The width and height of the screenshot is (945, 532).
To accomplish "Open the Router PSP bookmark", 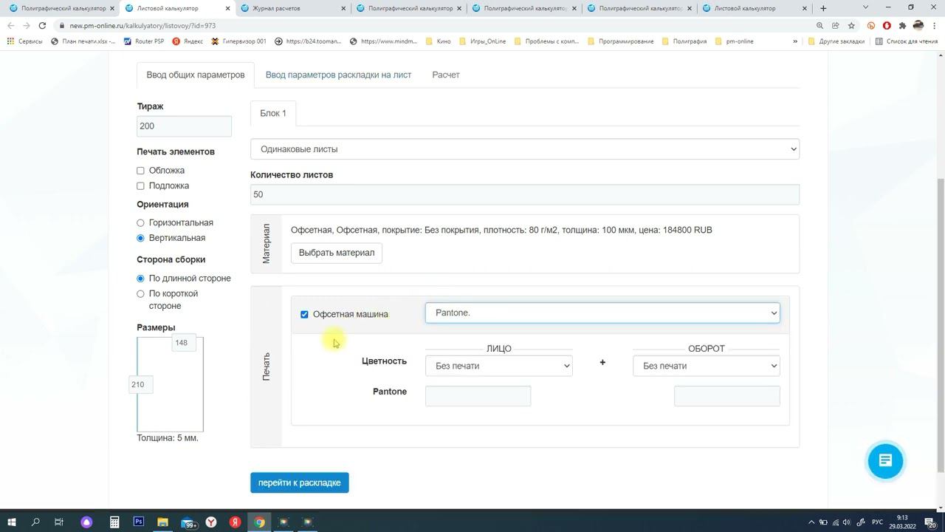I will [x=144, y=41].
